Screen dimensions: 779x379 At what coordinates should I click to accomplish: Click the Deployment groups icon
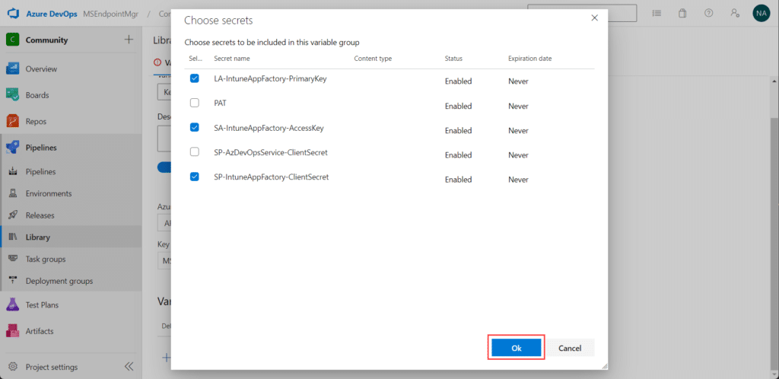(14, 281)
